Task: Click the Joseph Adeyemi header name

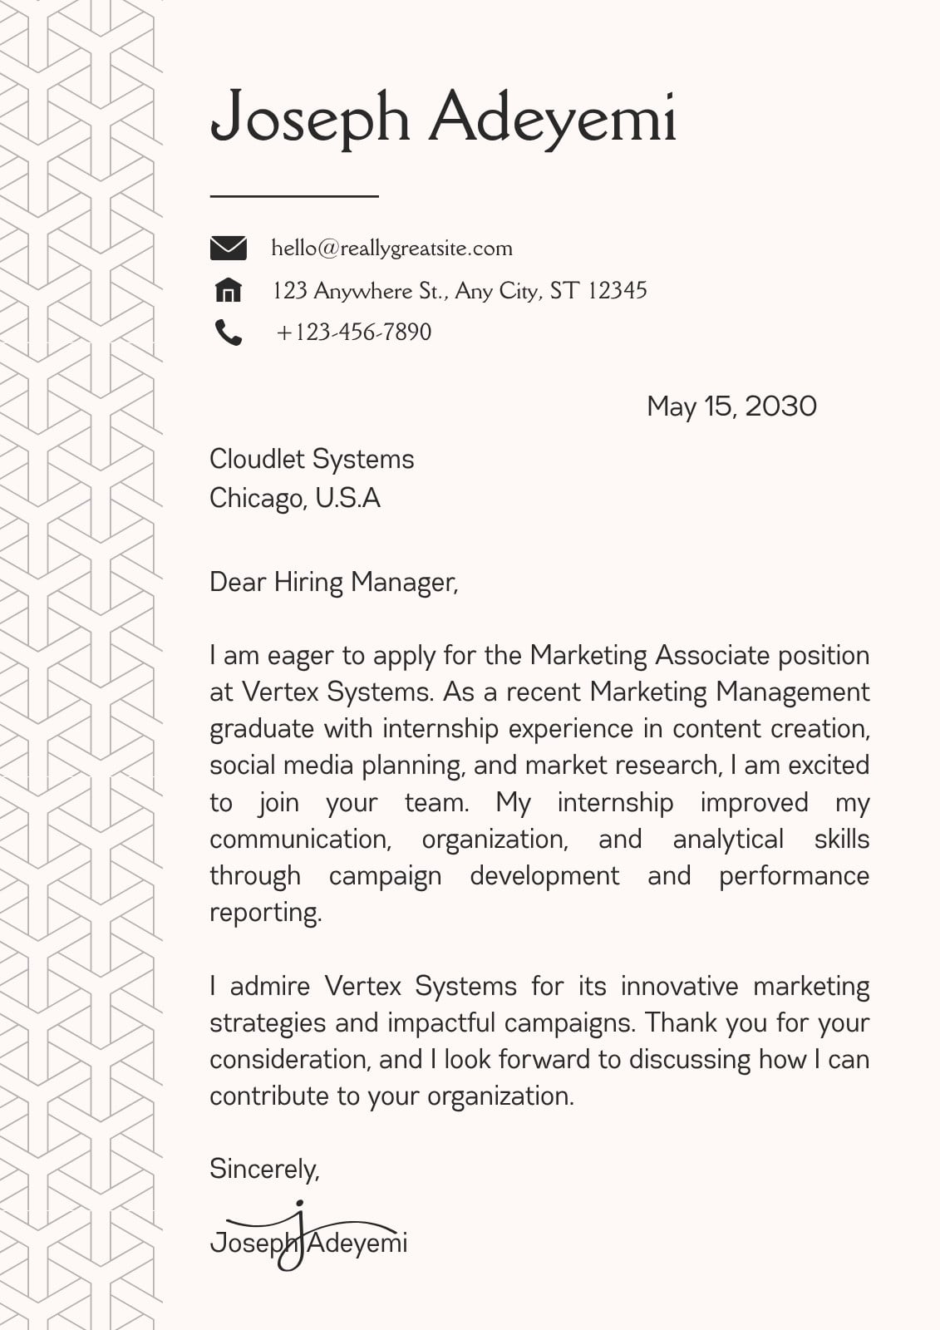Action: [x=443, y=118]
